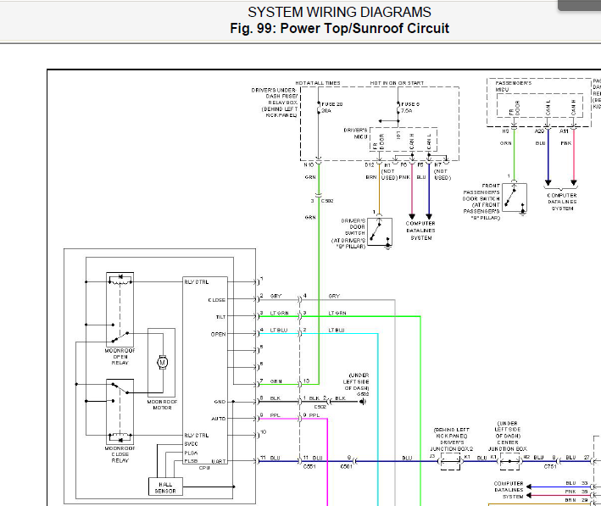Click the C551 connector label

tap(309, 467)
